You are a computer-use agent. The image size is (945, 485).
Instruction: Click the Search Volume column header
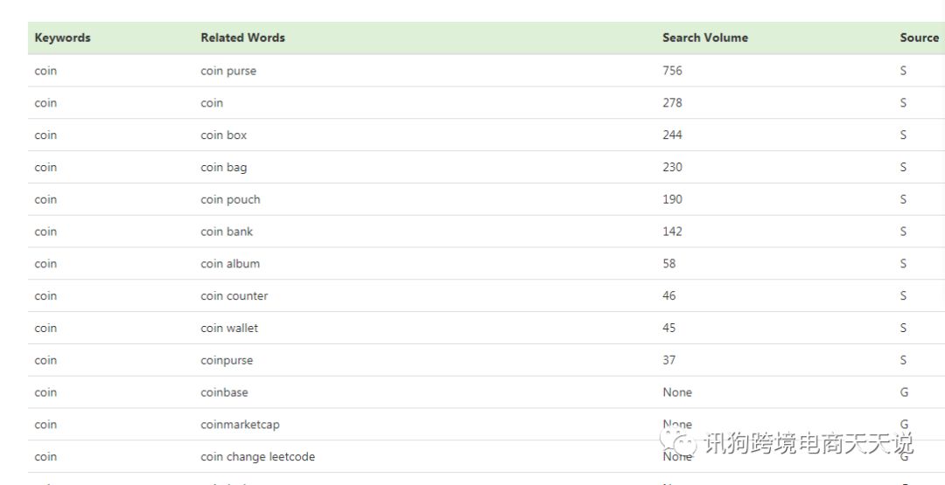click(x=704, y=38)
